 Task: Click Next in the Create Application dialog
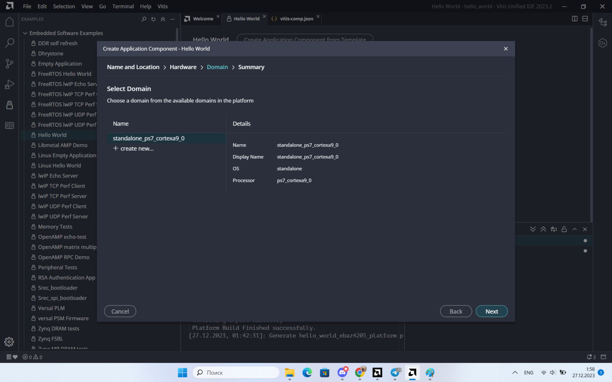pyautogui.click(x=491, y=311)
